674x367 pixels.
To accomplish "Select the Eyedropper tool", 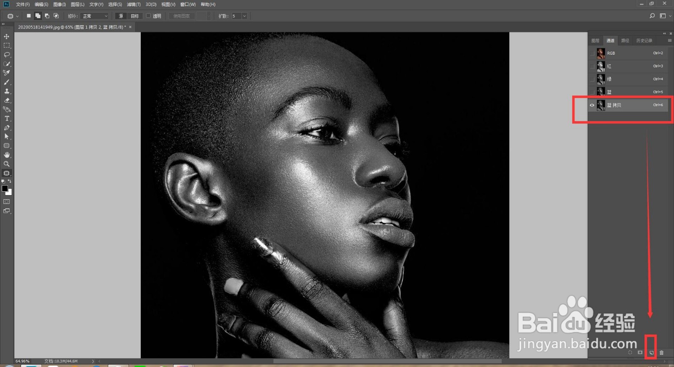I will pos(7,73).
